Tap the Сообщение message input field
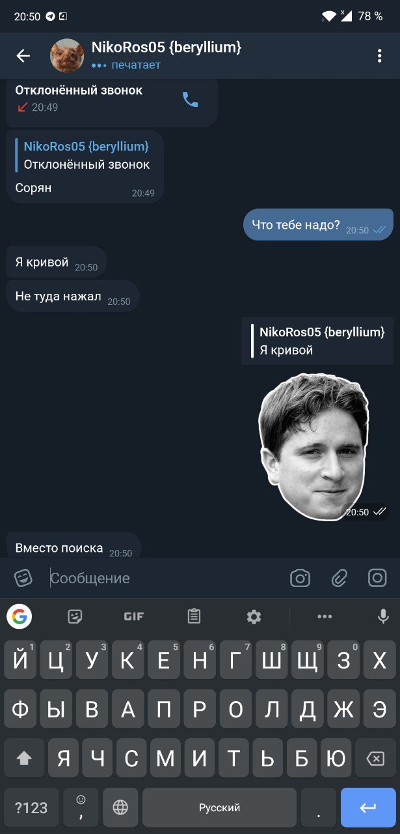 pos(166,578)
